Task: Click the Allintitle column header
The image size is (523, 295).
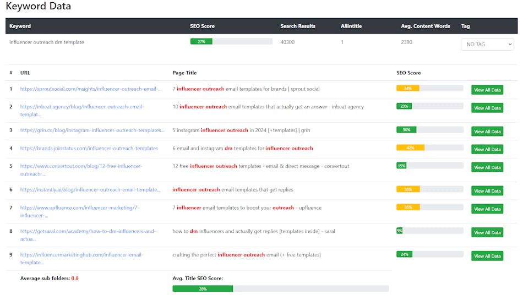Action: [351, 26]
